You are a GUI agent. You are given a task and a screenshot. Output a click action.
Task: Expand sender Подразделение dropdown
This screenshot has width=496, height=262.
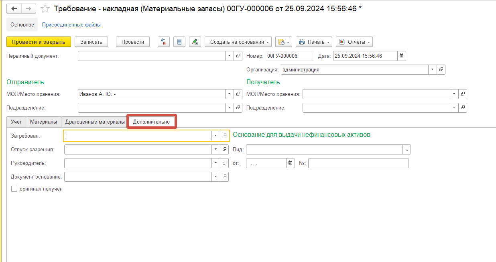click(230, 108)
